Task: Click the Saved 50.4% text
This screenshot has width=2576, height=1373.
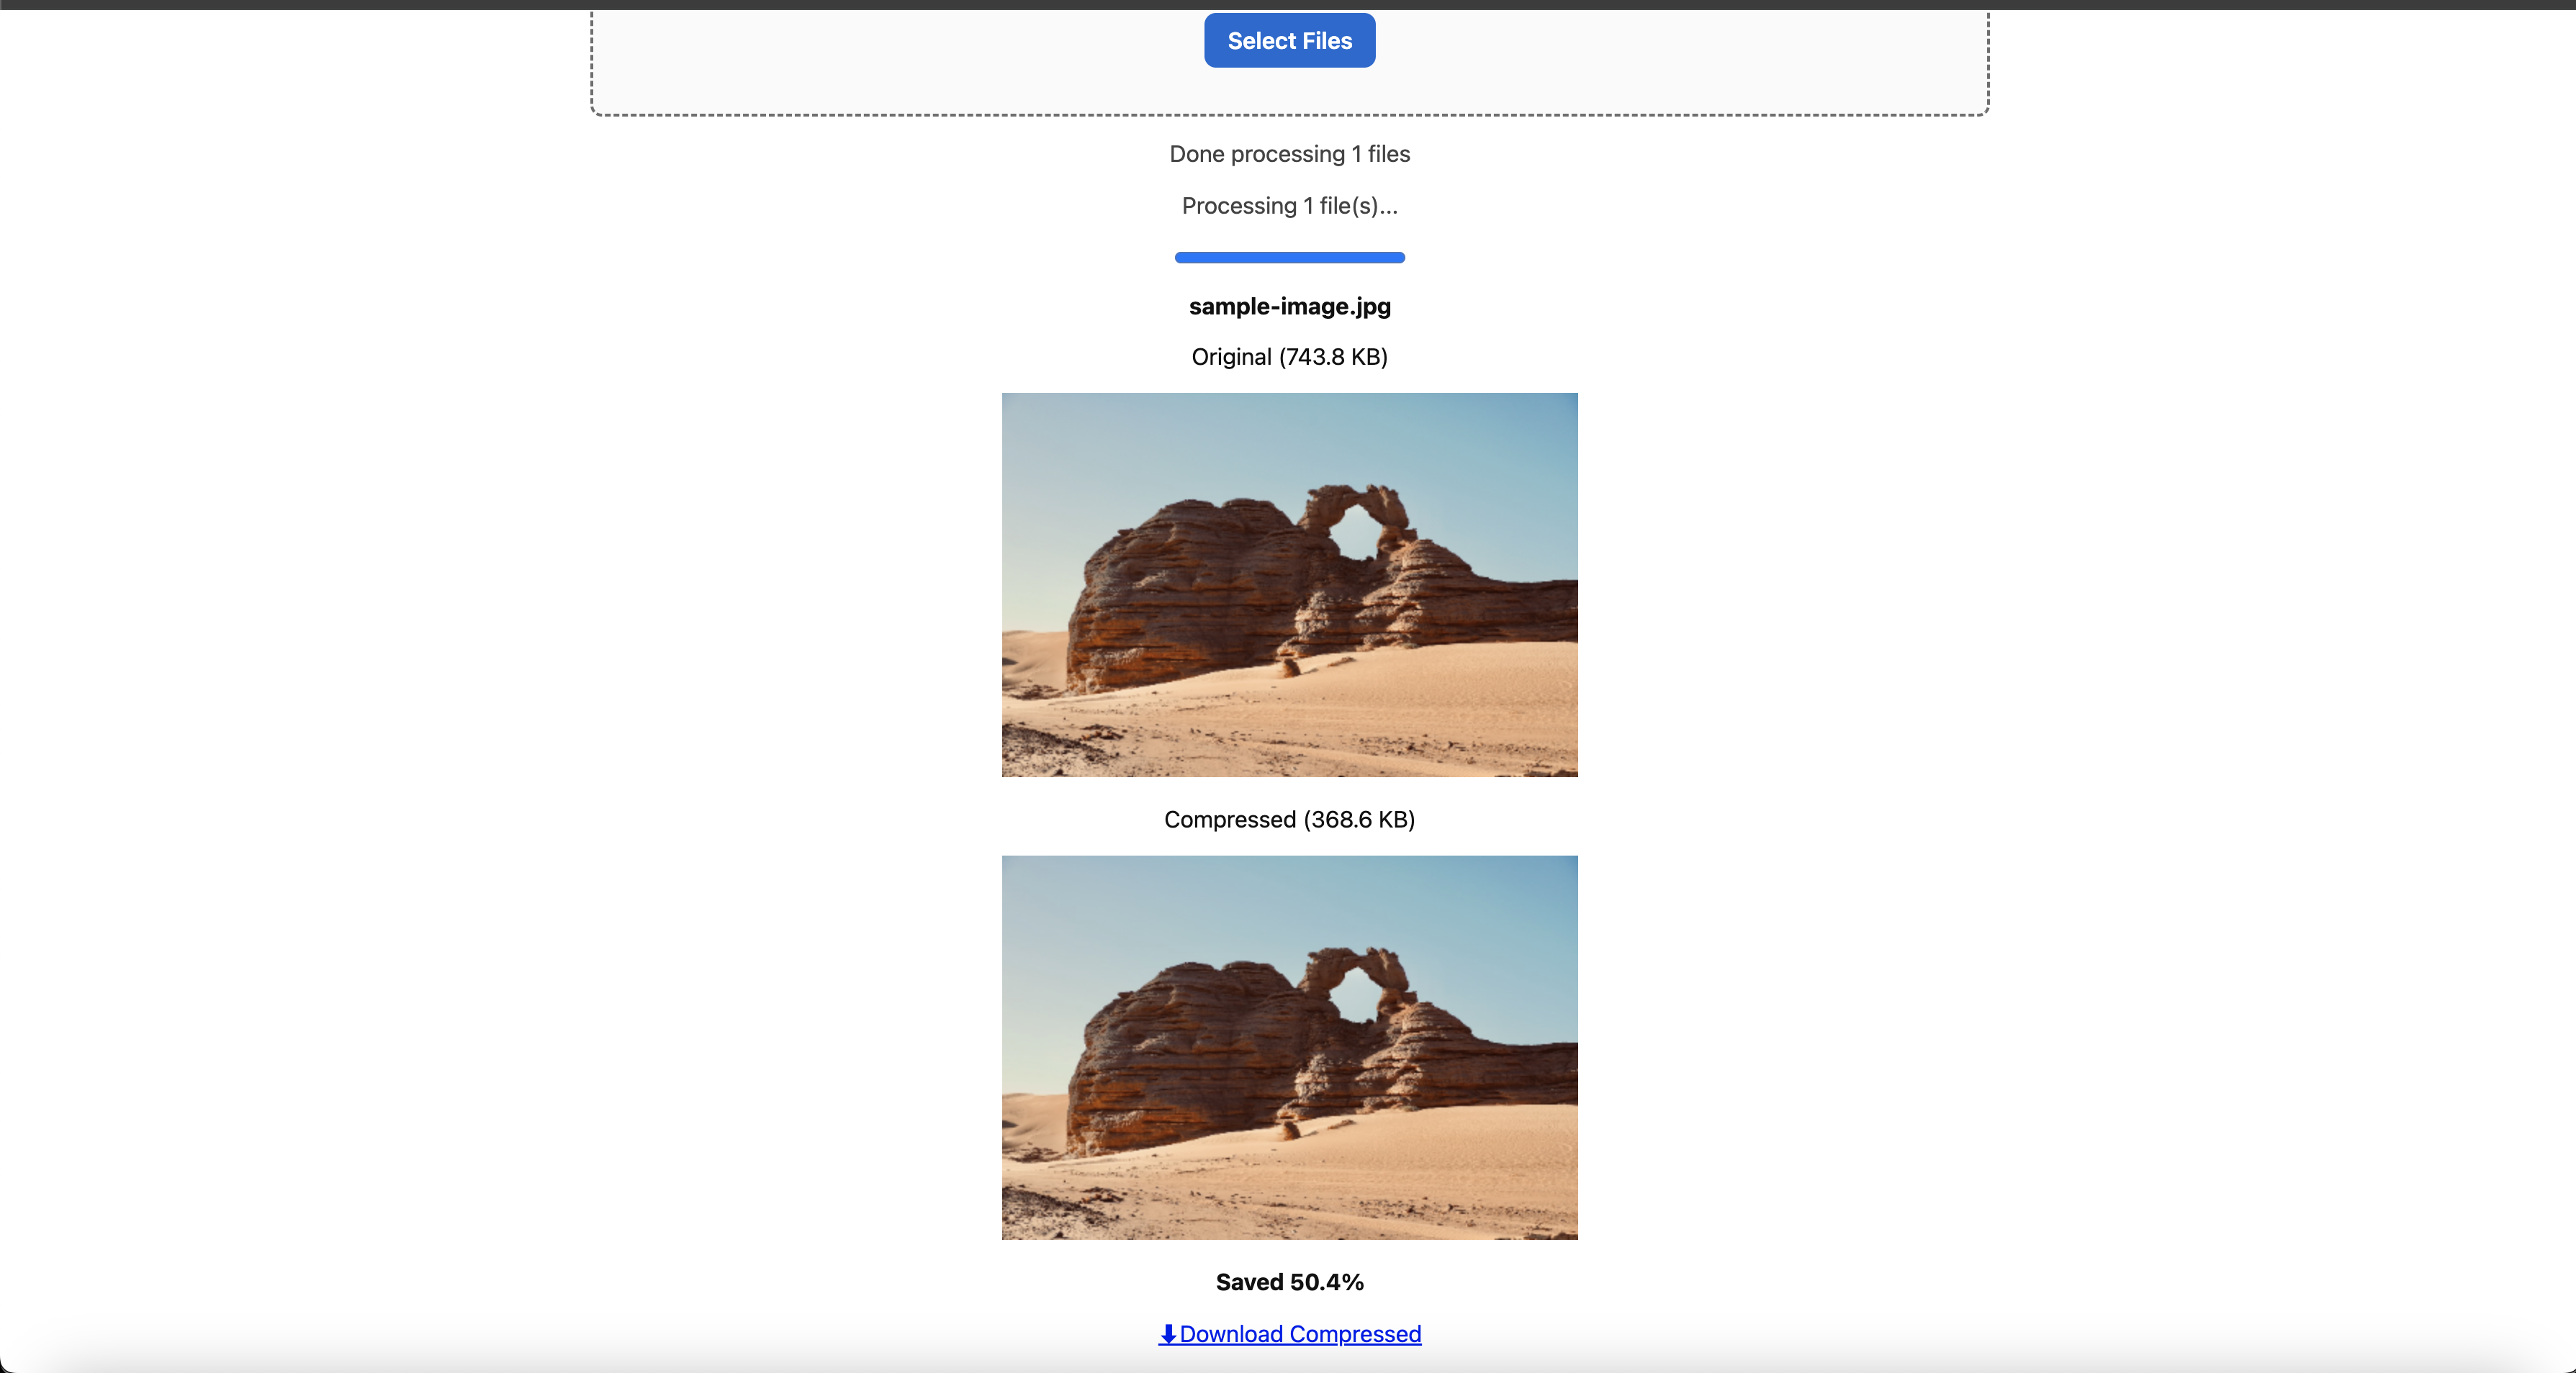Action: pyautogui.click(x=1289, y=1282)
